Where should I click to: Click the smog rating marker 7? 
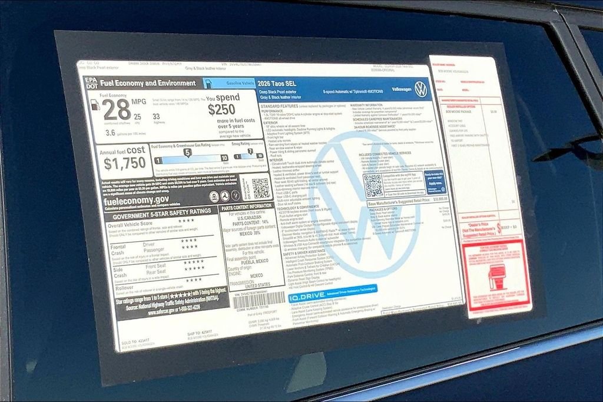tap(250, 151)
